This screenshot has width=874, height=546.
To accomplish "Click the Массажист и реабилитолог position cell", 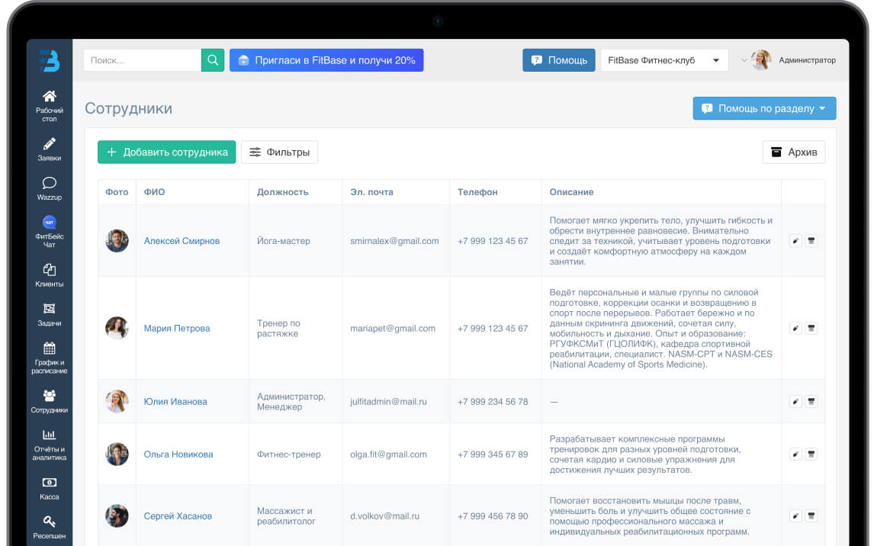I will 286,516.
